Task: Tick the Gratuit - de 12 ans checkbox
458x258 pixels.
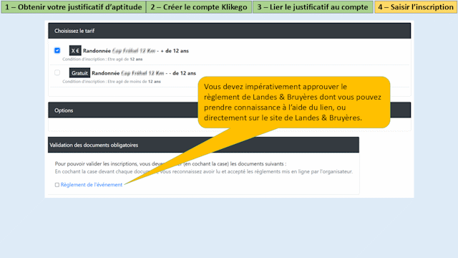Action: (x=57, y=72)
